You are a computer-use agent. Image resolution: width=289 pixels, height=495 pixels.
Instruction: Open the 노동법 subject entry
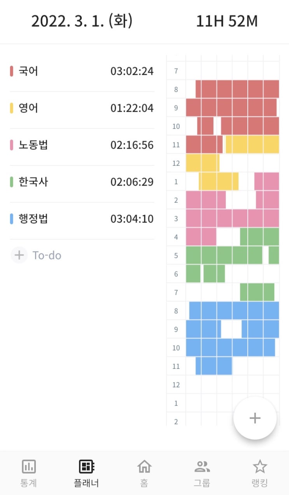point(82,145)
